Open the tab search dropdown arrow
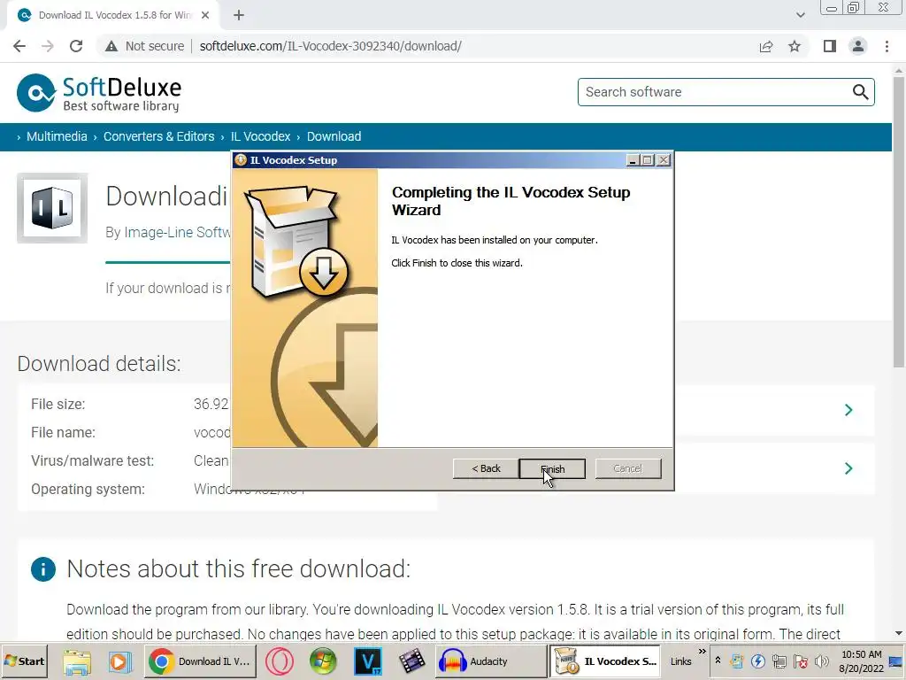This screenshot has height=680, width=906. [800, 16]
